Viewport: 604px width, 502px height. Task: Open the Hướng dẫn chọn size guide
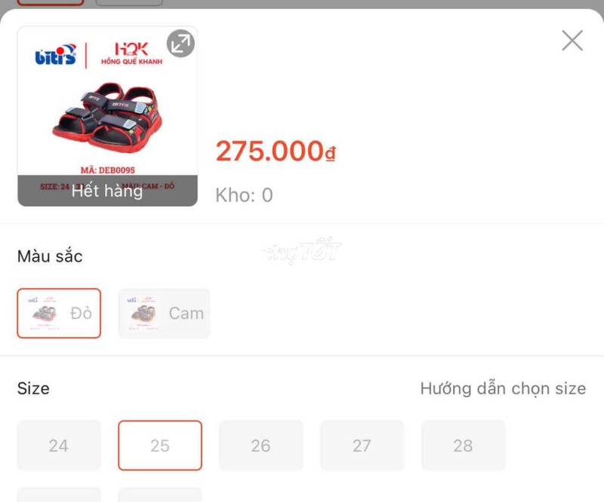click(503, 388)
